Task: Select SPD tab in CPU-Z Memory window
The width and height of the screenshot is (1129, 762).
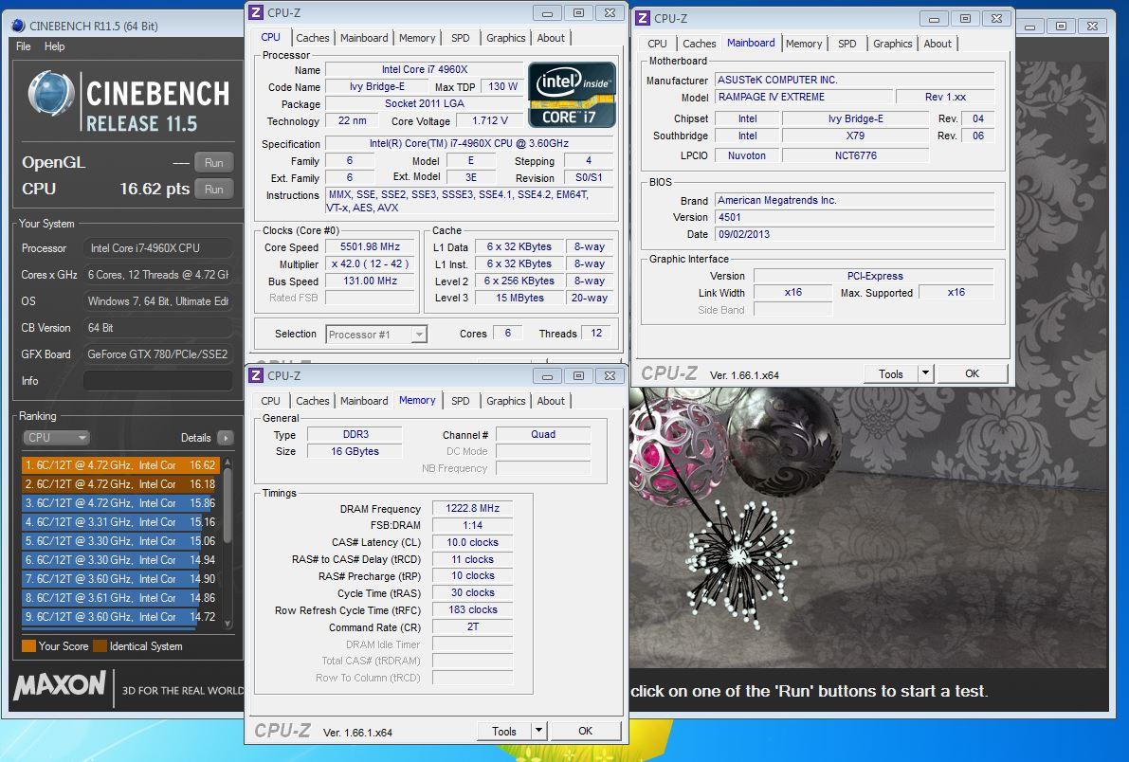Action: (x=460, y=401)
